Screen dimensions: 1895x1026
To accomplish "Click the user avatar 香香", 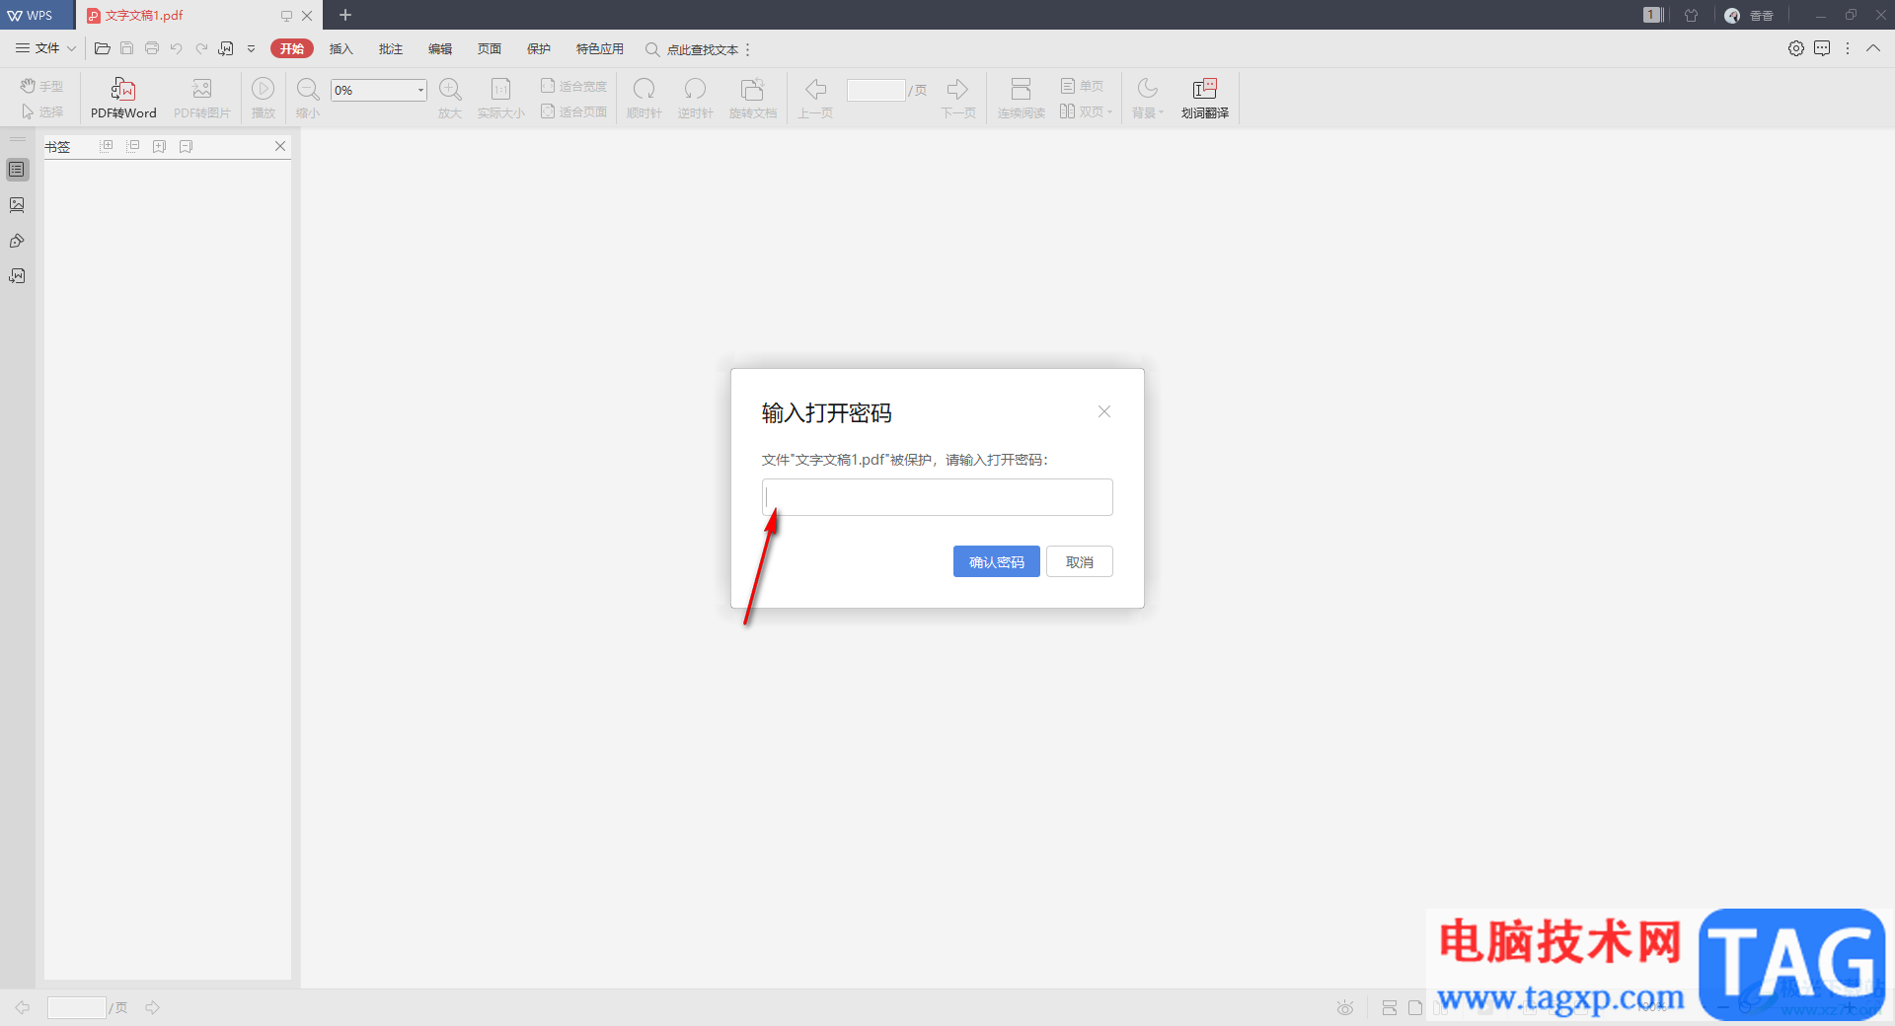I will [x=1750, y=15].
